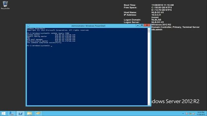
Task: Close the PowerShell window
Action: (147, 25)
